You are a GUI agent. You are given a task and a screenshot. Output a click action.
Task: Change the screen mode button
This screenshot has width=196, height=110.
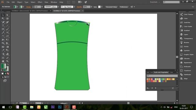5,81
